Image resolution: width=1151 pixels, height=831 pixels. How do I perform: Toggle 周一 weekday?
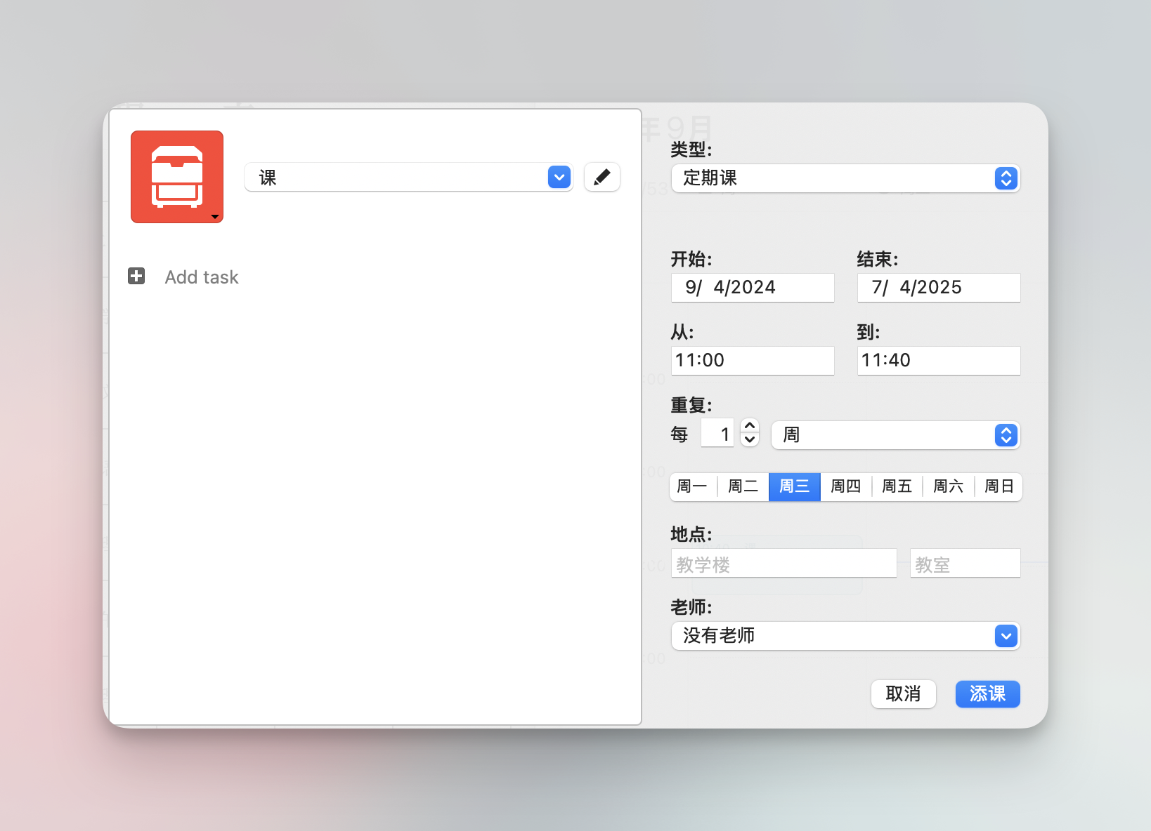pos(692,486)
